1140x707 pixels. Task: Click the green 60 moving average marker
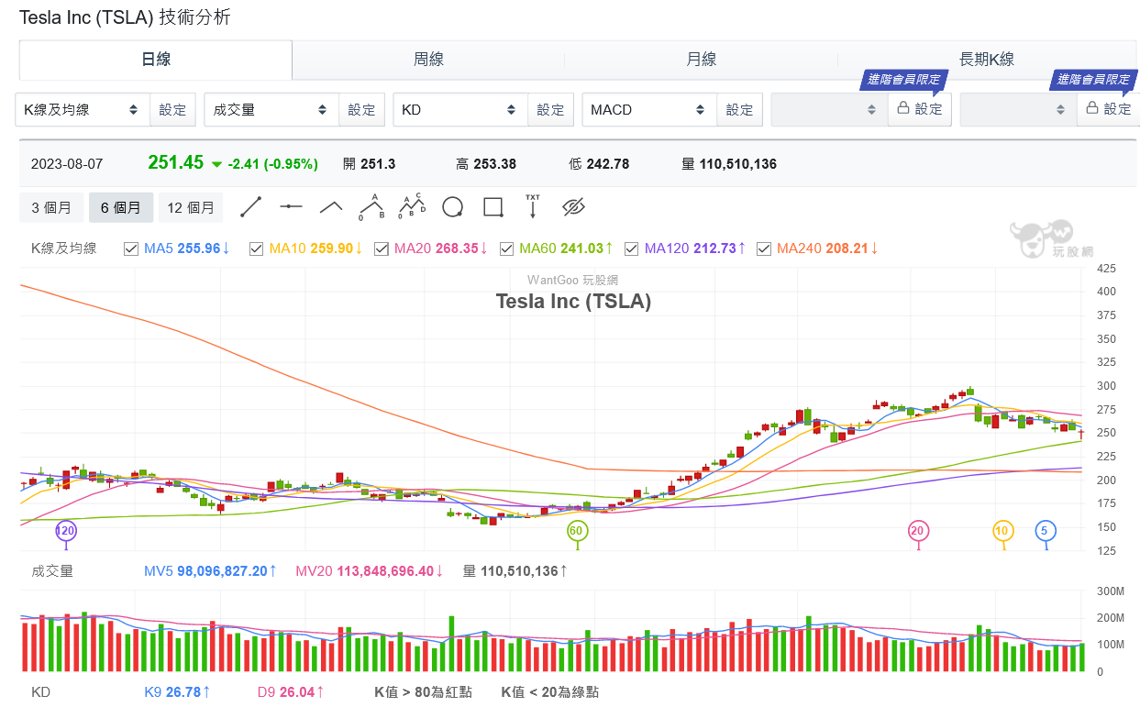click(x=576, y=531)
